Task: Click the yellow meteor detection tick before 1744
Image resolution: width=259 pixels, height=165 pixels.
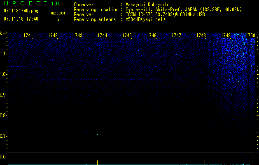Action: pos(97,163)
